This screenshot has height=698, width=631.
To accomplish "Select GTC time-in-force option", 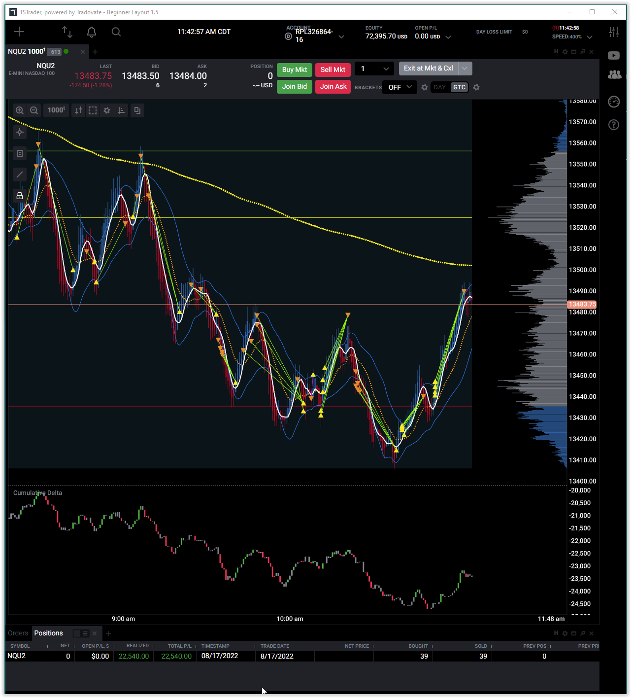I will click(459, 87).
